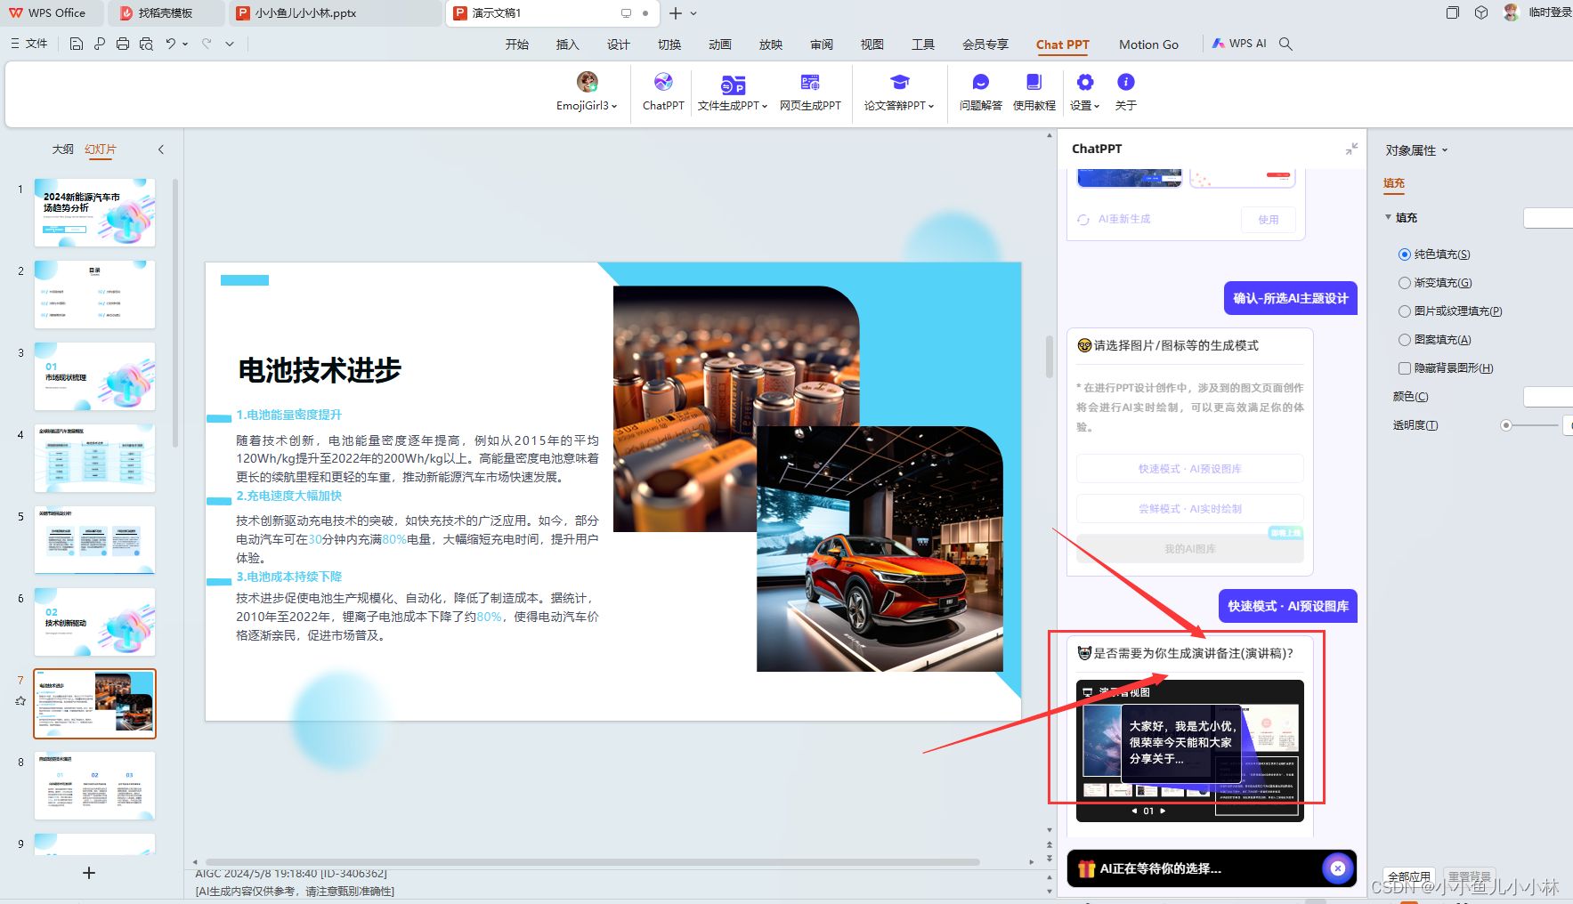
Task: Select slide 3 thumbnail in the panel
Action: (94, 376)
